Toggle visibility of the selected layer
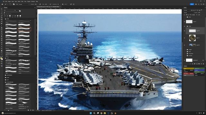The image size is (206, 115). [184, 31]
